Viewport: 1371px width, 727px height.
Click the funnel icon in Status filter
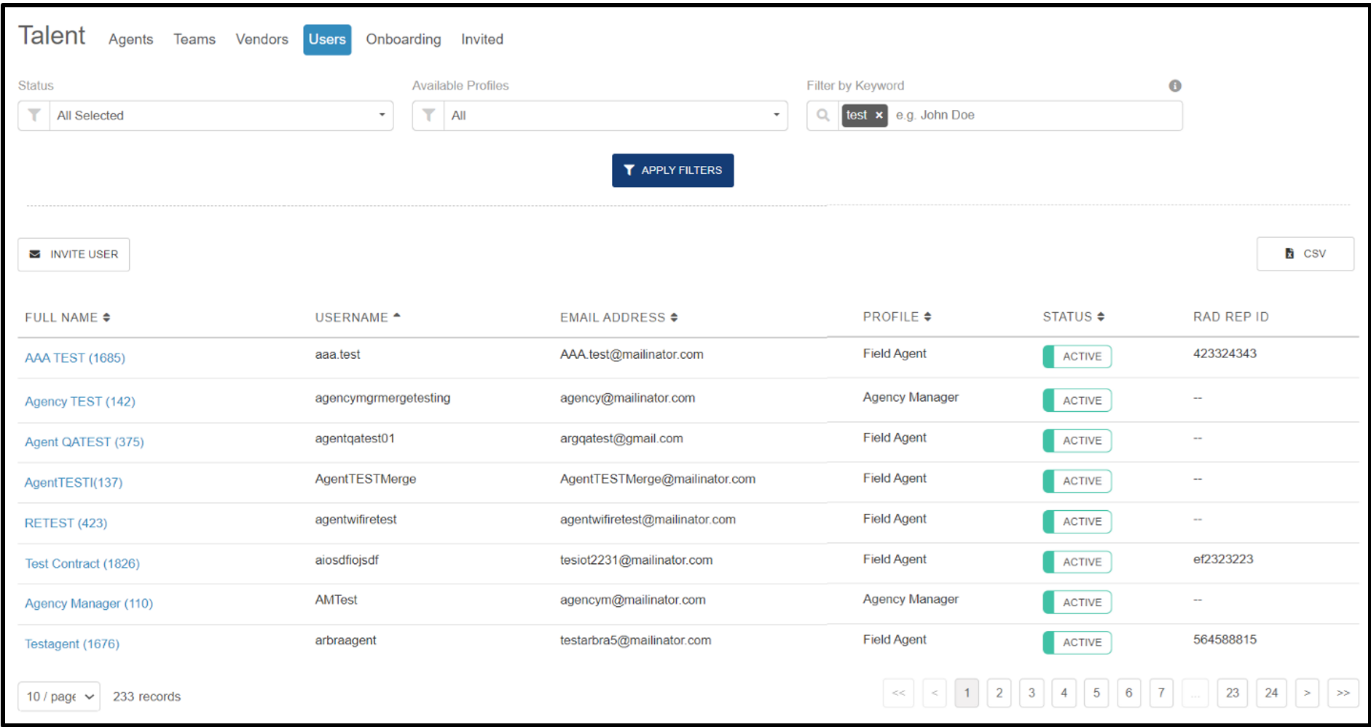click(34, 116)
